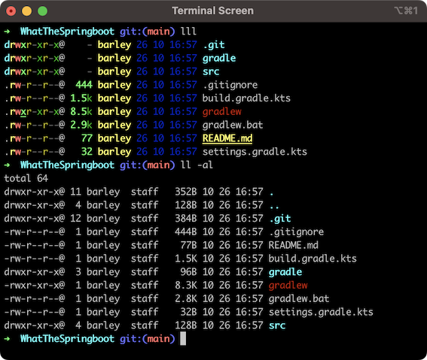427x360 pixels.
Task: Click the cyan '.git' directory in the colored listing
Action: 214,45
